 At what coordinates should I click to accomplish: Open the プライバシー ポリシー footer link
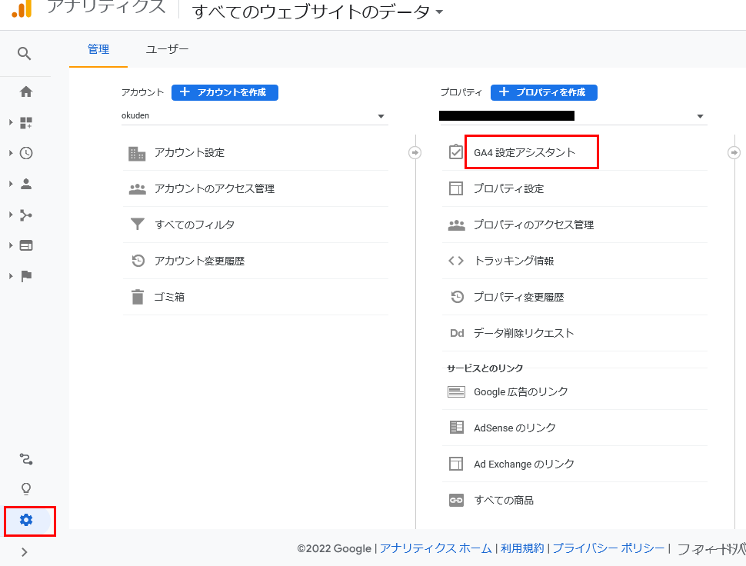click(x=608, y=548)
